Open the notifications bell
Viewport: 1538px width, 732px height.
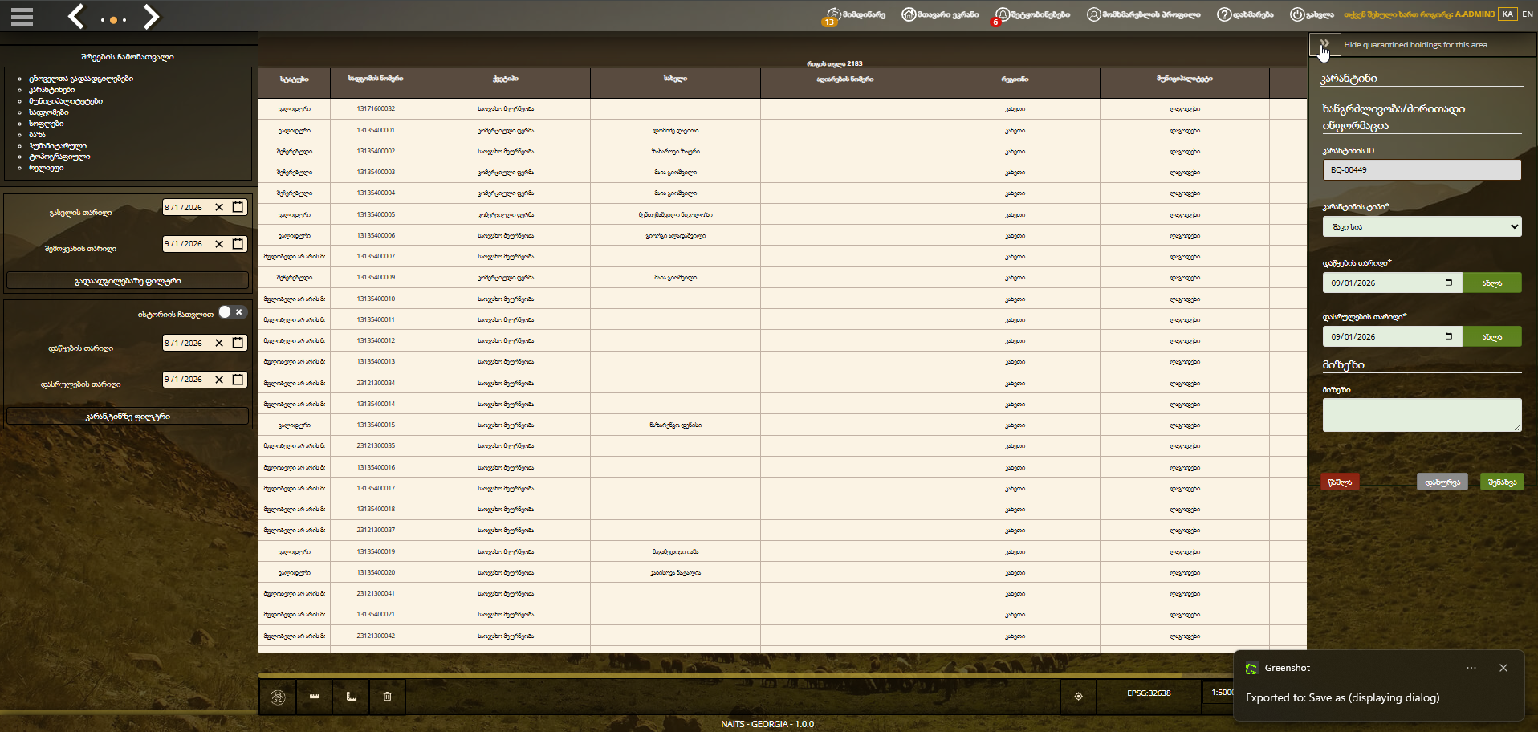(1003, 14)
